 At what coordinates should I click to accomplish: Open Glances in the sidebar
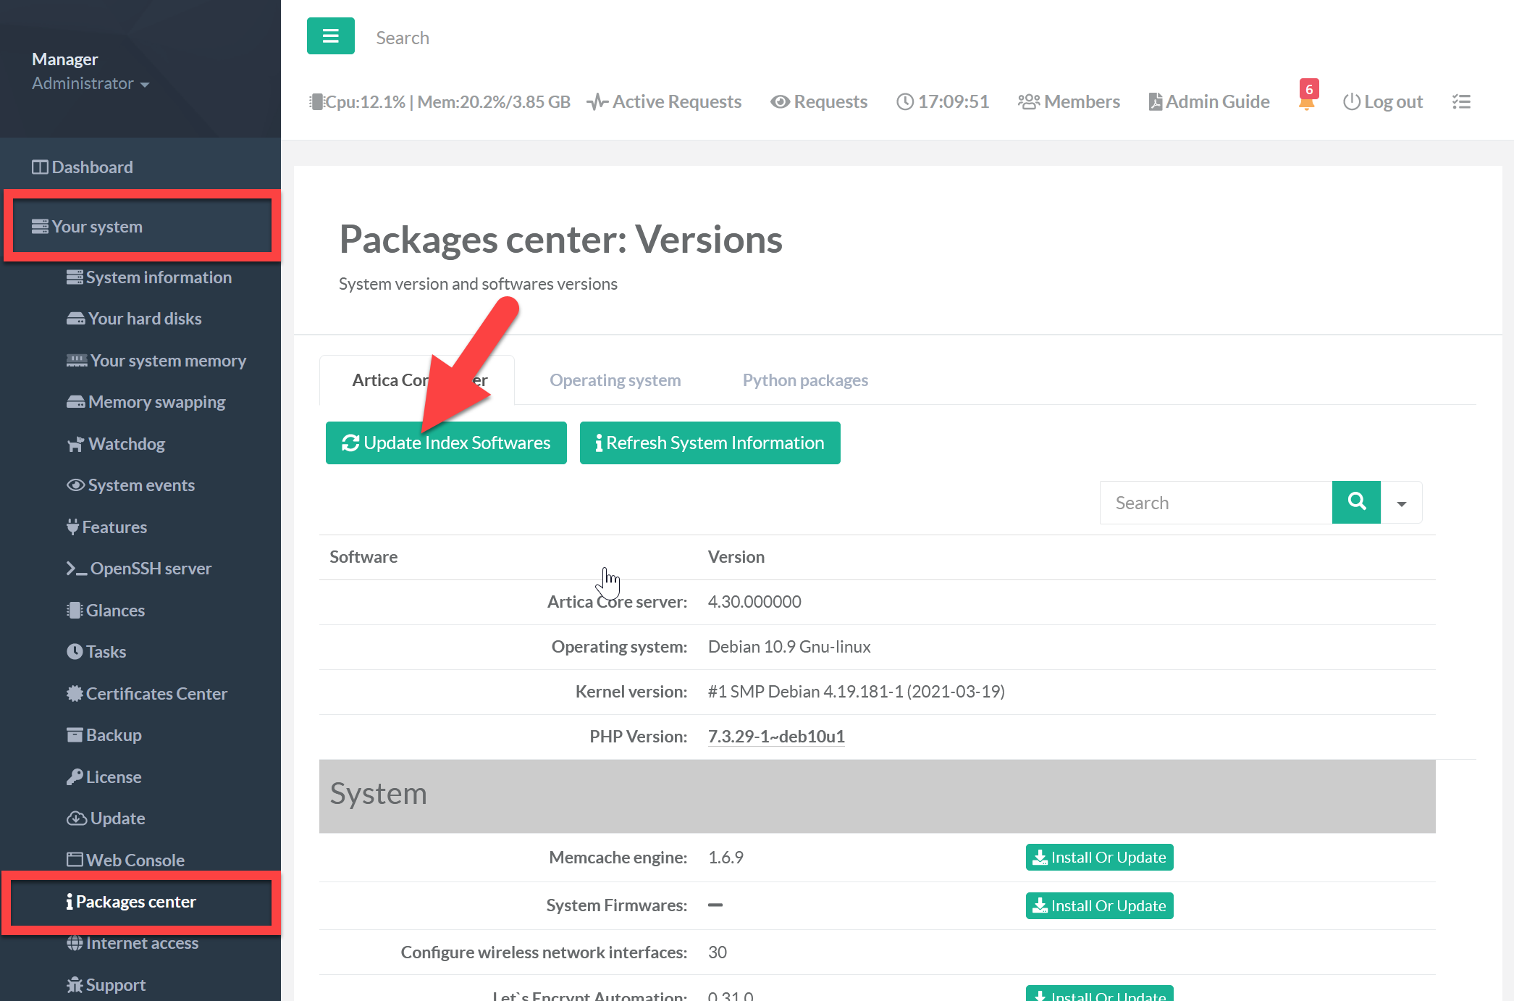[114, 611]
